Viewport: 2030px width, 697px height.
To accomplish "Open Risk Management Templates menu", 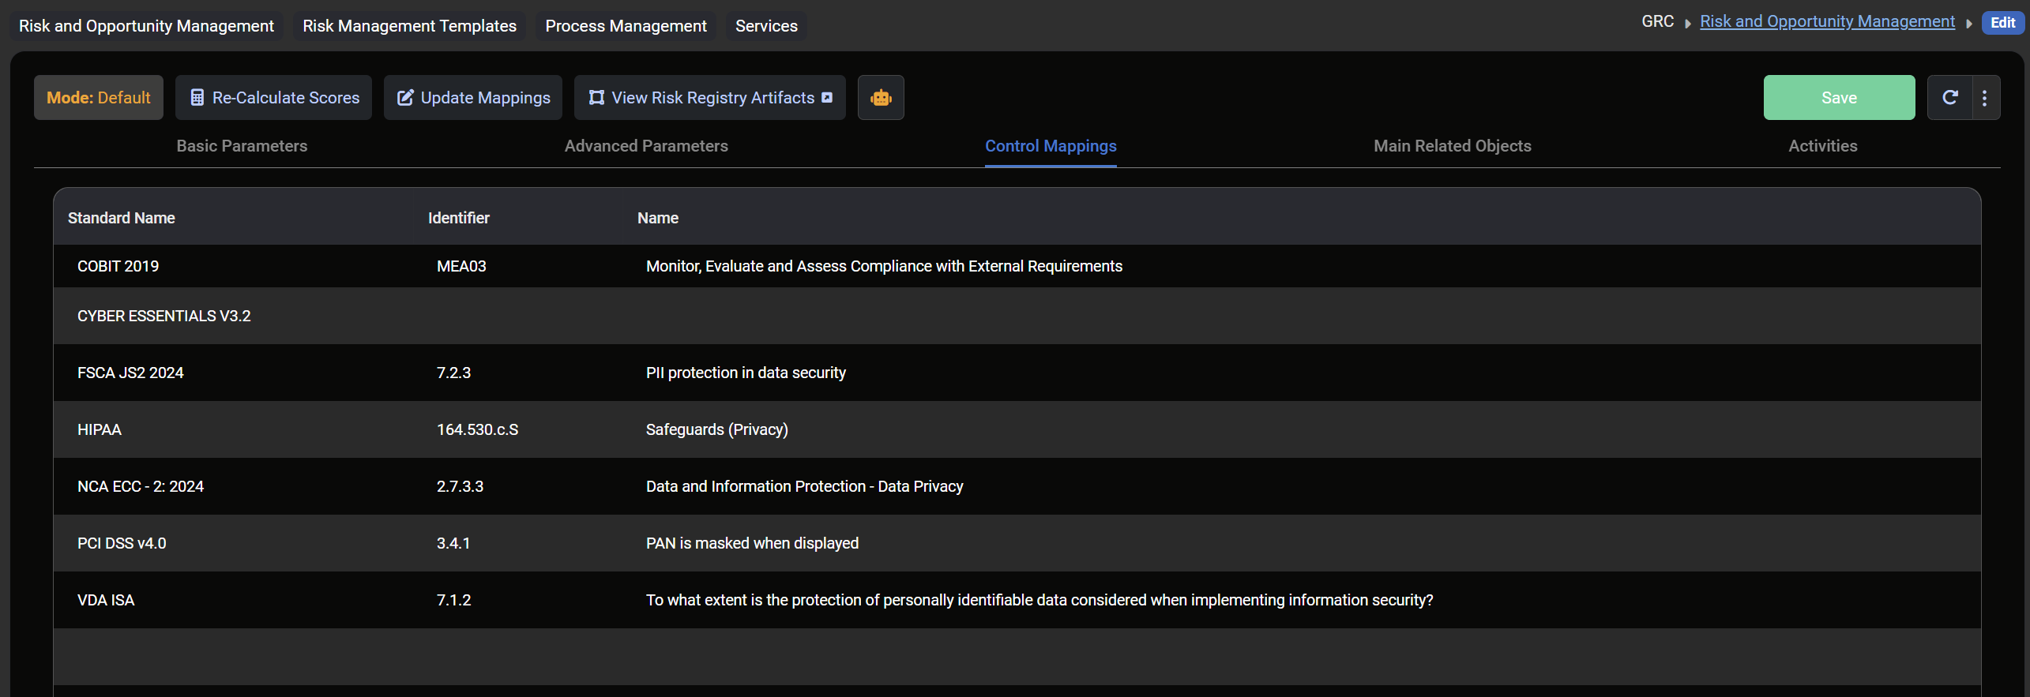I will 409,26.
